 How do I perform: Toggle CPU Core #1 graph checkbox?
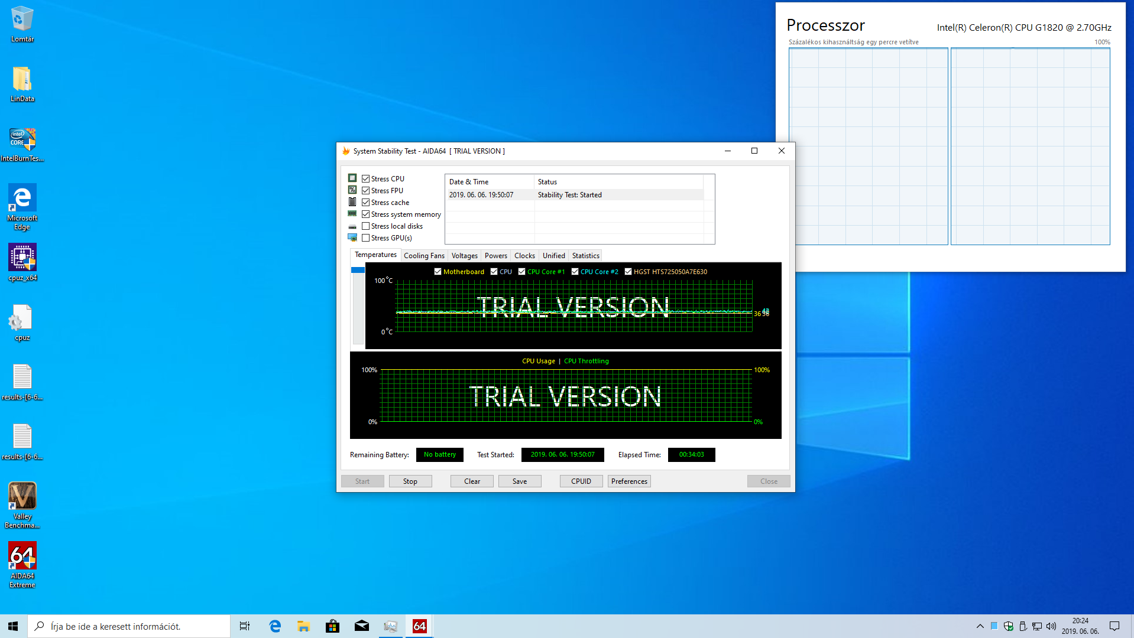tap(521, 272)
